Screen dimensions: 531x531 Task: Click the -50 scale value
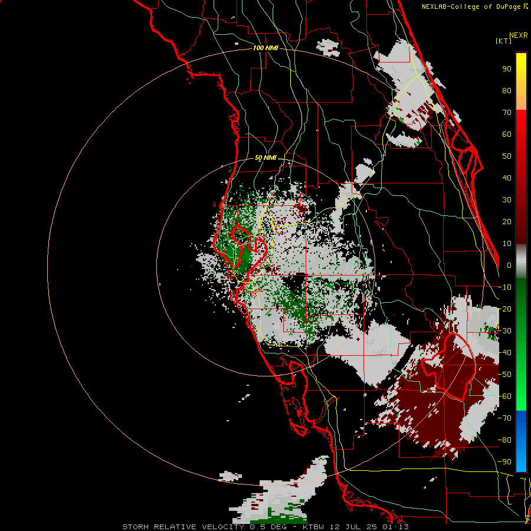point(504,375)
